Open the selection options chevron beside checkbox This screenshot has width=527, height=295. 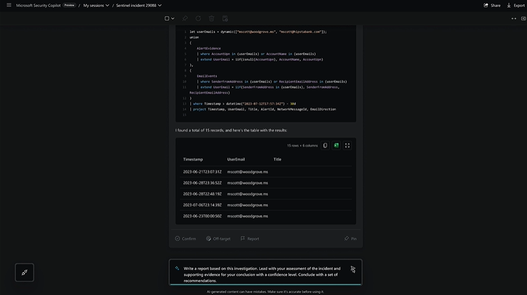click(x=173, y=19)
